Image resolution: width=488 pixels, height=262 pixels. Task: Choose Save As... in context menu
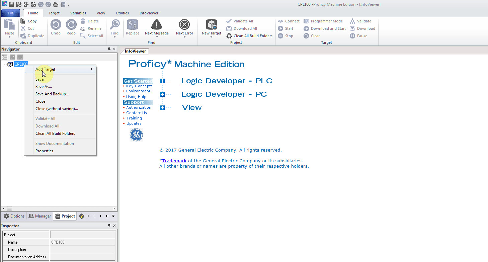point(60,87)
